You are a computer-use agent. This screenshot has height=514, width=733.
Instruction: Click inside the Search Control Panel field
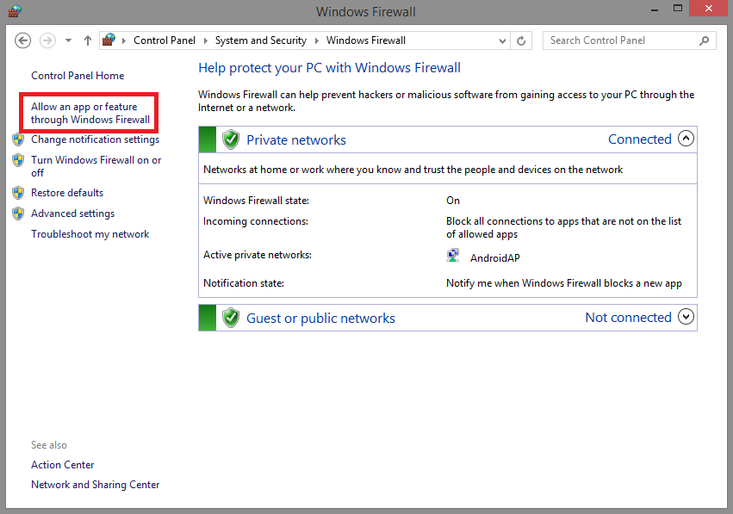coord(620,40)
